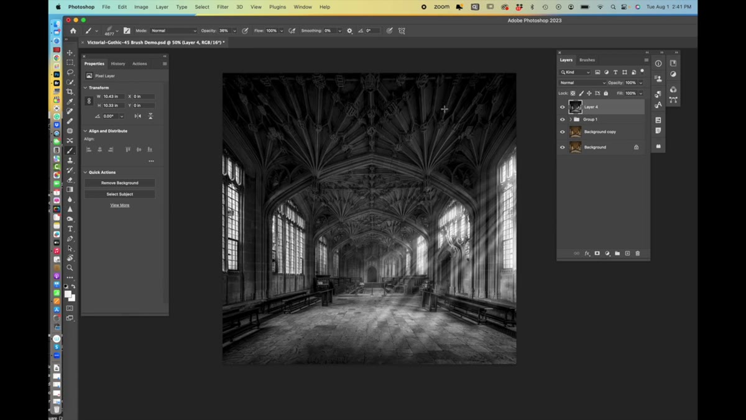The width and height of the screenshot is (746, 420).
Task: Open the Image menu
Action: coord(141,7)
